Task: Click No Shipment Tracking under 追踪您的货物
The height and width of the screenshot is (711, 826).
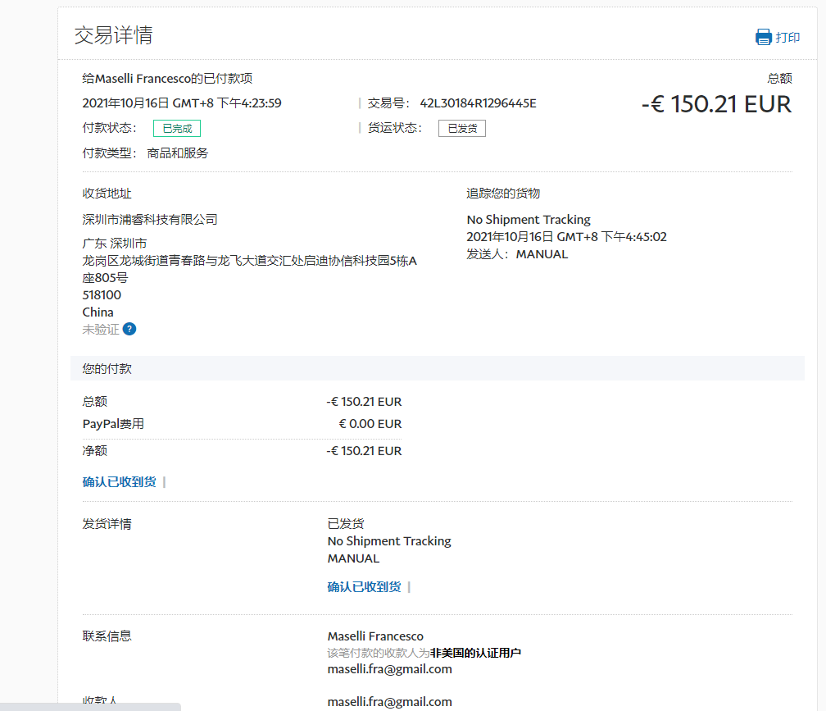Action: click(529, 219)
